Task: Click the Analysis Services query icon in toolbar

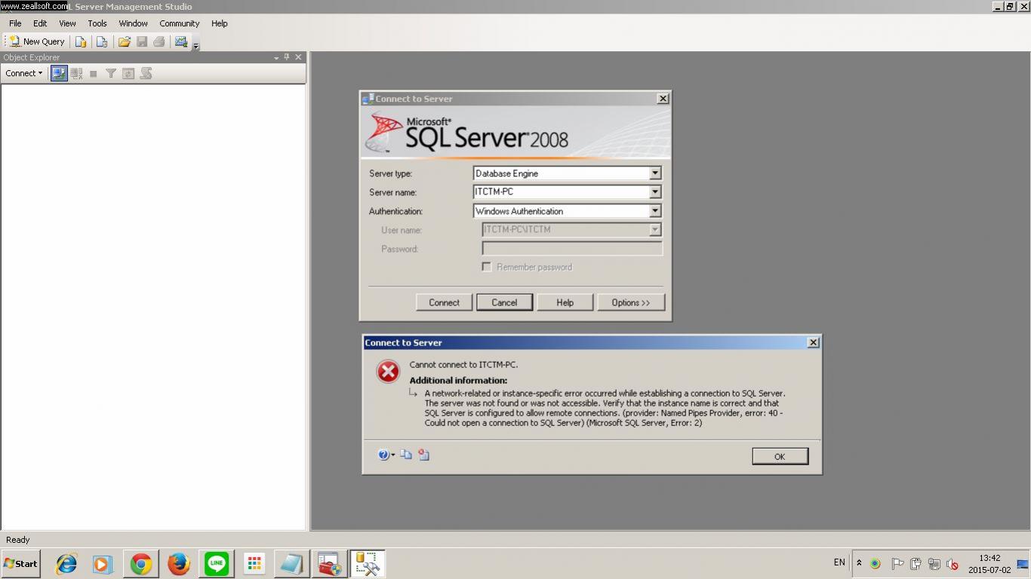Action: click(101, 41)
